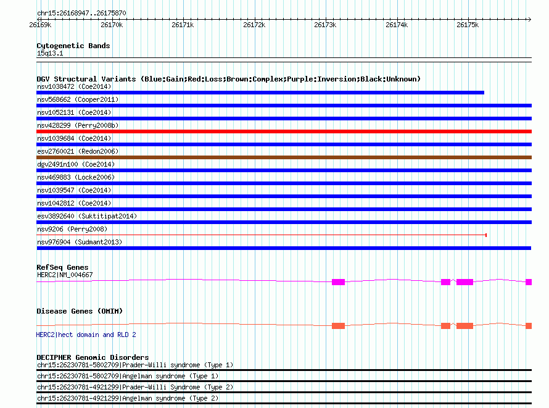Click the first magenta HERC2 exon block
Viewport: 549px width, 408px height.
(338, 282)
